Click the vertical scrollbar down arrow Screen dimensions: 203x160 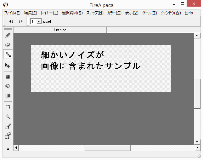(x=197, y=142)
